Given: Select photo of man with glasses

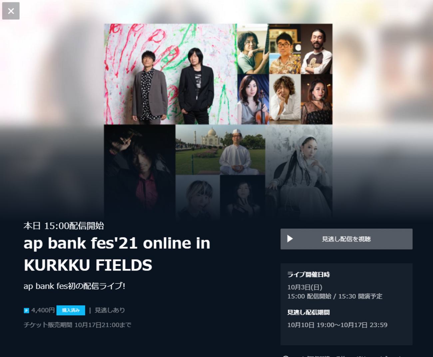Looking at the screenshot, I should point(285,49).
